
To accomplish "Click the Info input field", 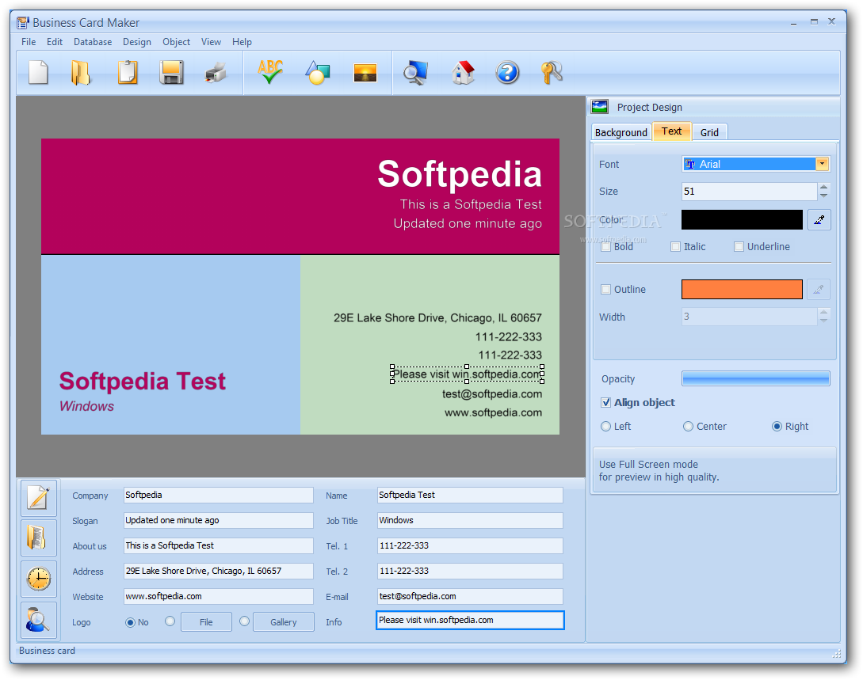I will pyautogui.click(x=470, y=620).
